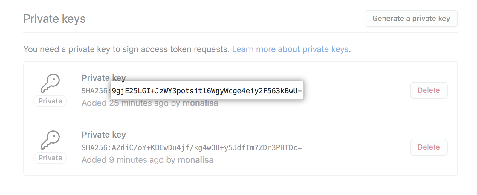Click monalisa on the first key entry
The width and height of the screenshot is (477, 195).
pos(200,103)
